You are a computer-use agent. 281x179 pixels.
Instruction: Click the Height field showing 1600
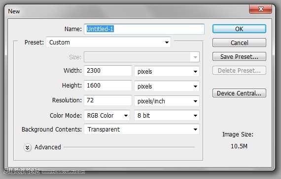[x=108, y=86]
